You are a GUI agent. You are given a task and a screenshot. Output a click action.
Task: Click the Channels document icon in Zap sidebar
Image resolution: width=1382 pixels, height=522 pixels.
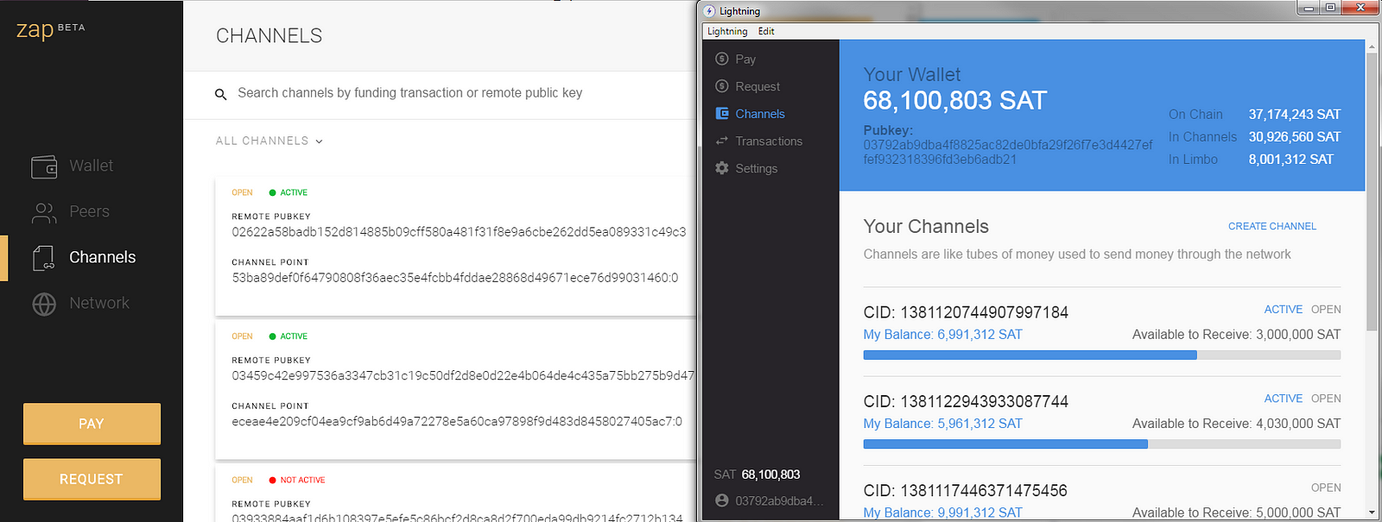click(44, 257)
